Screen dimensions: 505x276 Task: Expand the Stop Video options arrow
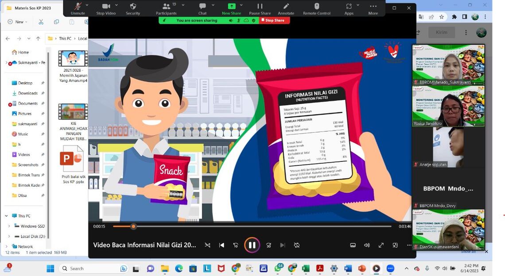pos(116,5)
